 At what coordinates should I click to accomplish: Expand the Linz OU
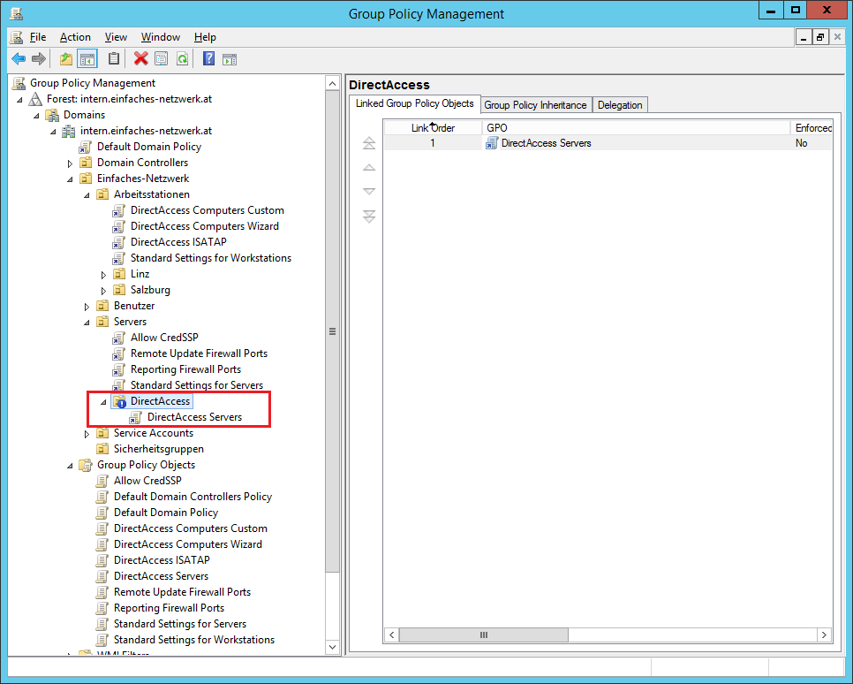103,275
